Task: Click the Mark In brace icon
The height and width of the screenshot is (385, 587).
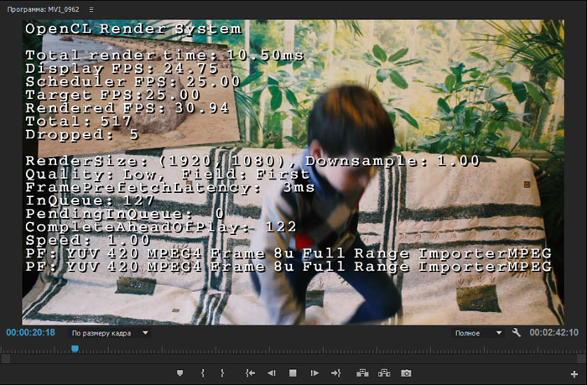Action: coord(203,373)
